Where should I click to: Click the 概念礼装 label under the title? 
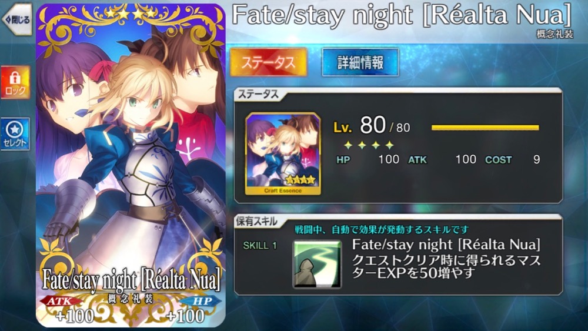554,34
